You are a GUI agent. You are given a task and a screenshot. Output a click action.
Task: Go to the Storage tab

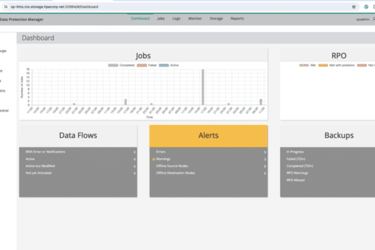pos(216,19)
